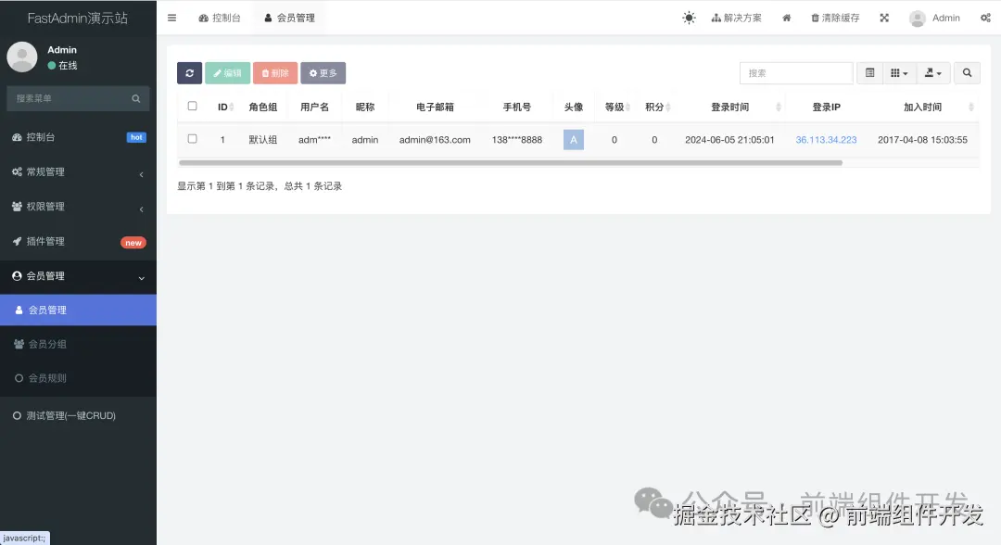Viewport: 1001px width, 545px height.
Task: Click the phone cell 138****8888
Action: tap(517, 140)
